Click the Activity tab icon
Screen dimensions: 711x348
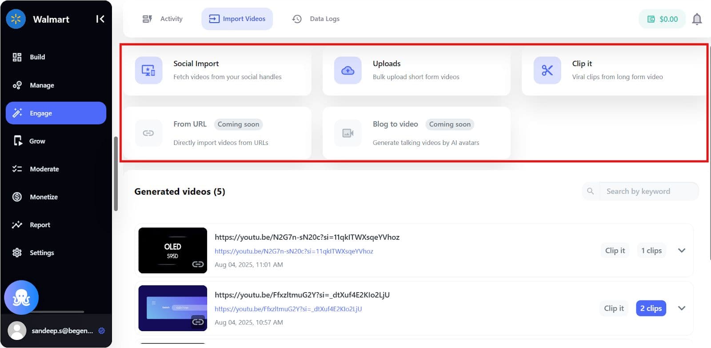[147, 19]
